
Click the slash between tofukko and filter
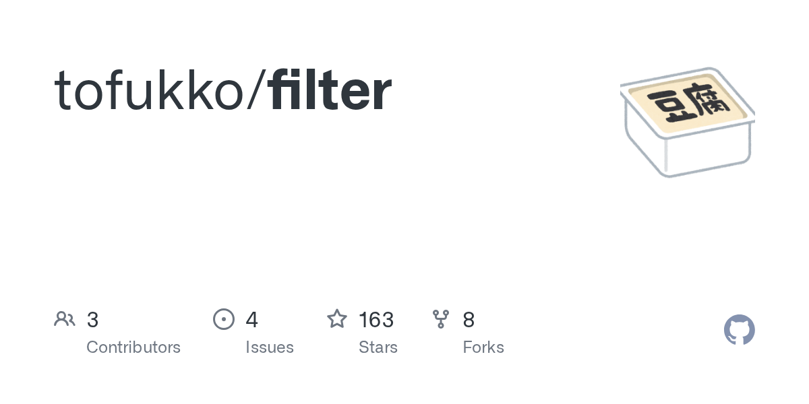(x=257, y=91)
